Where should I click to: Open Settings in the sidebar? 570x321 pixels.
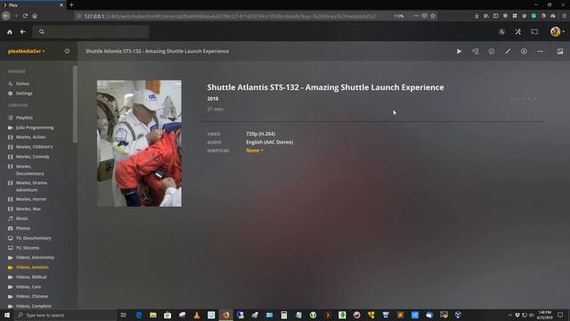pyautogui.click(x=24, y=94)
